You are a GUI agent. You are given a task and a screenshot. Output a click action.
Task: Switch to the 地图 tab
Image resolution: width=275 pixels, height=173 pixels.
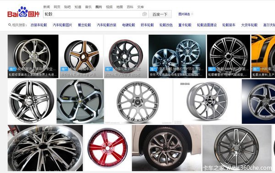(x=120, y=7)
